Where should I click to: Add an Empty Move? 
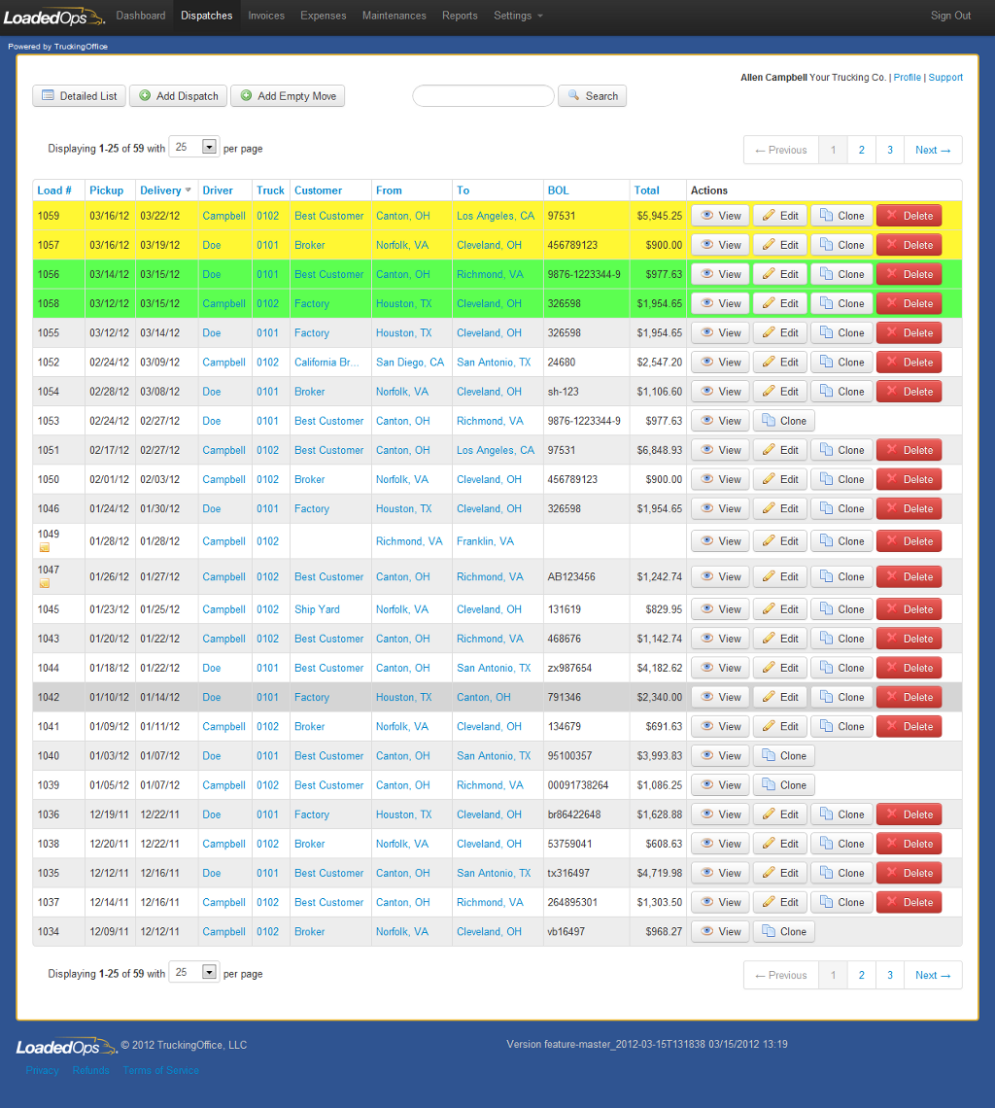[x=288, y=96]
